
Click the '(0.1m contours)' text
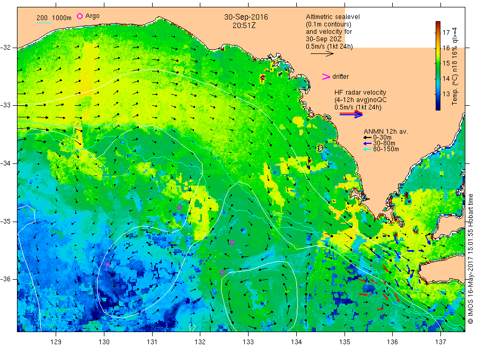pos(329,24)
